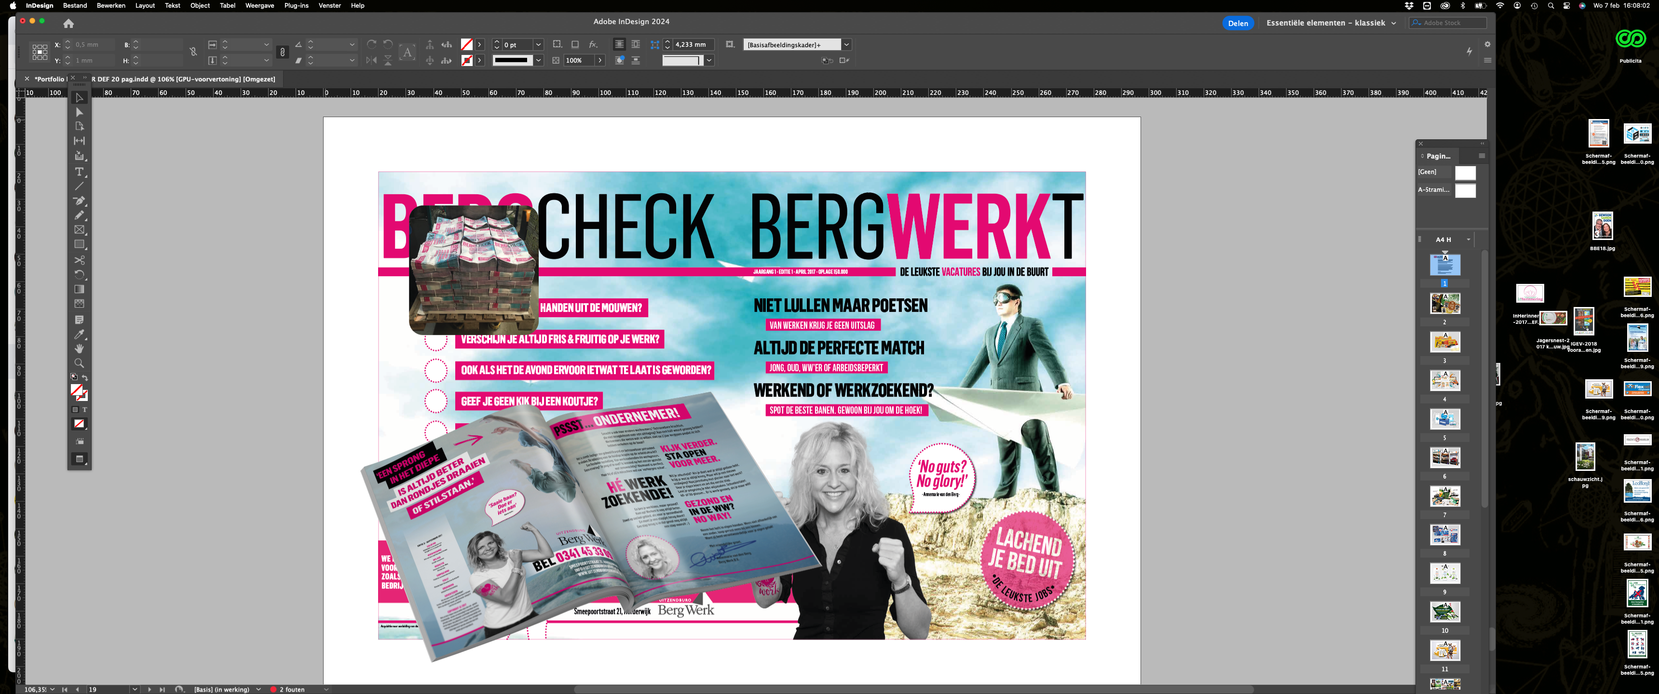Viewport: 1659px width, 694px height.
Task: Toggle constrain scaling proportions chain link
Action: point(282,52)
